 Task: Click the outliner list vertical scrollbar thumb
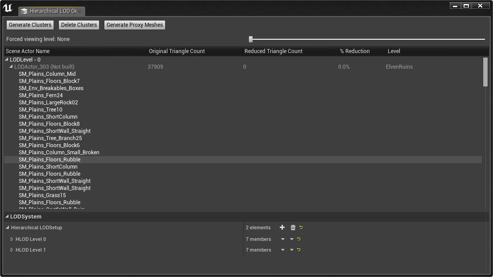pyautogui.click(x=485, y=72)
